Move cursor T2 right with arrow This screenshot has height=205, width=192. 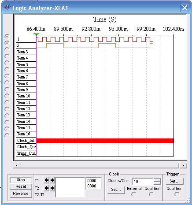[x=52, y=188]
